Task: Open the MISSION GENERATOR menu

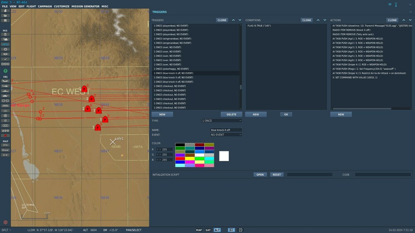Action: coord(85,7)
